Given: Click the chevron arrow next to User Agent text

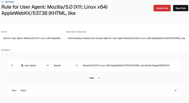Looking at the screenshot, I should point(48,65).
